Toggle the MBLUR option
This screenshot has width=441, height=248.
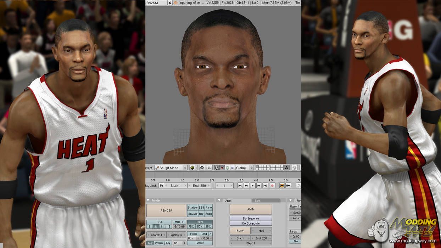tap(179, 222)
